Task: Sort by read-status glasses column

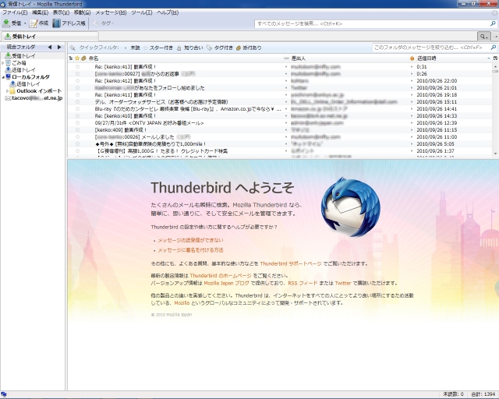Action: (286, 58)
